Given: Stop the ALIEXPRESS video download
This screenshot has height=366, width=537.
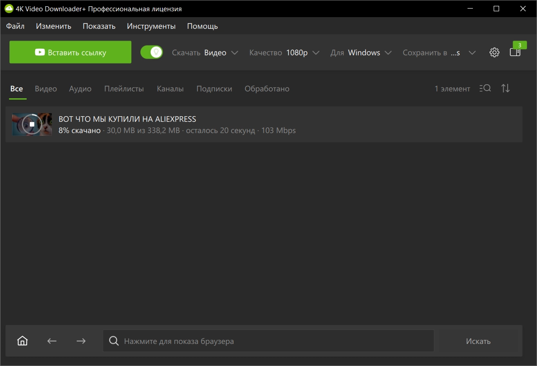Looking at the screenshot, I should pos(32,124).
